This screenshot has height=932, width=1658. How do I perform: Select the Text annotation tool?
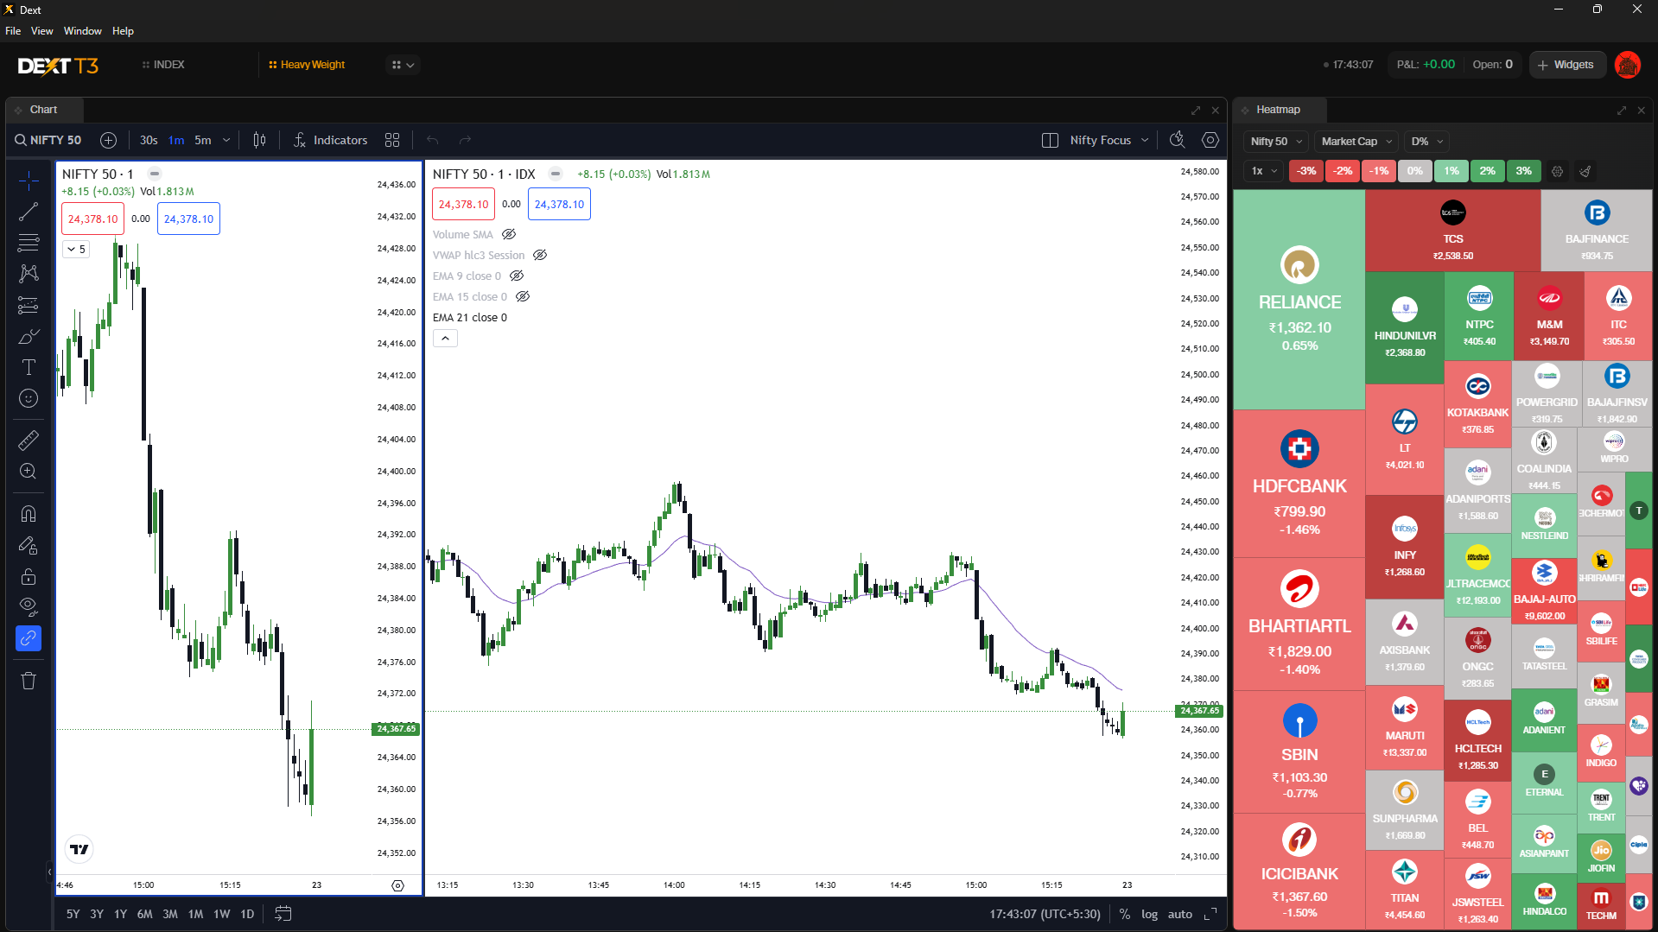coord(29,367)
